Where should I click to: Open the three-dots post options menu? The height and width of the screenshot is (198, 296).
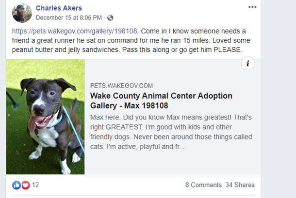click(x=252, y=7)
